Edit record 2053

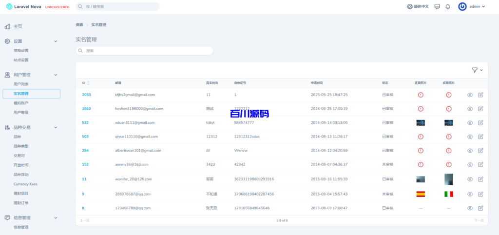tap(480, 95)
